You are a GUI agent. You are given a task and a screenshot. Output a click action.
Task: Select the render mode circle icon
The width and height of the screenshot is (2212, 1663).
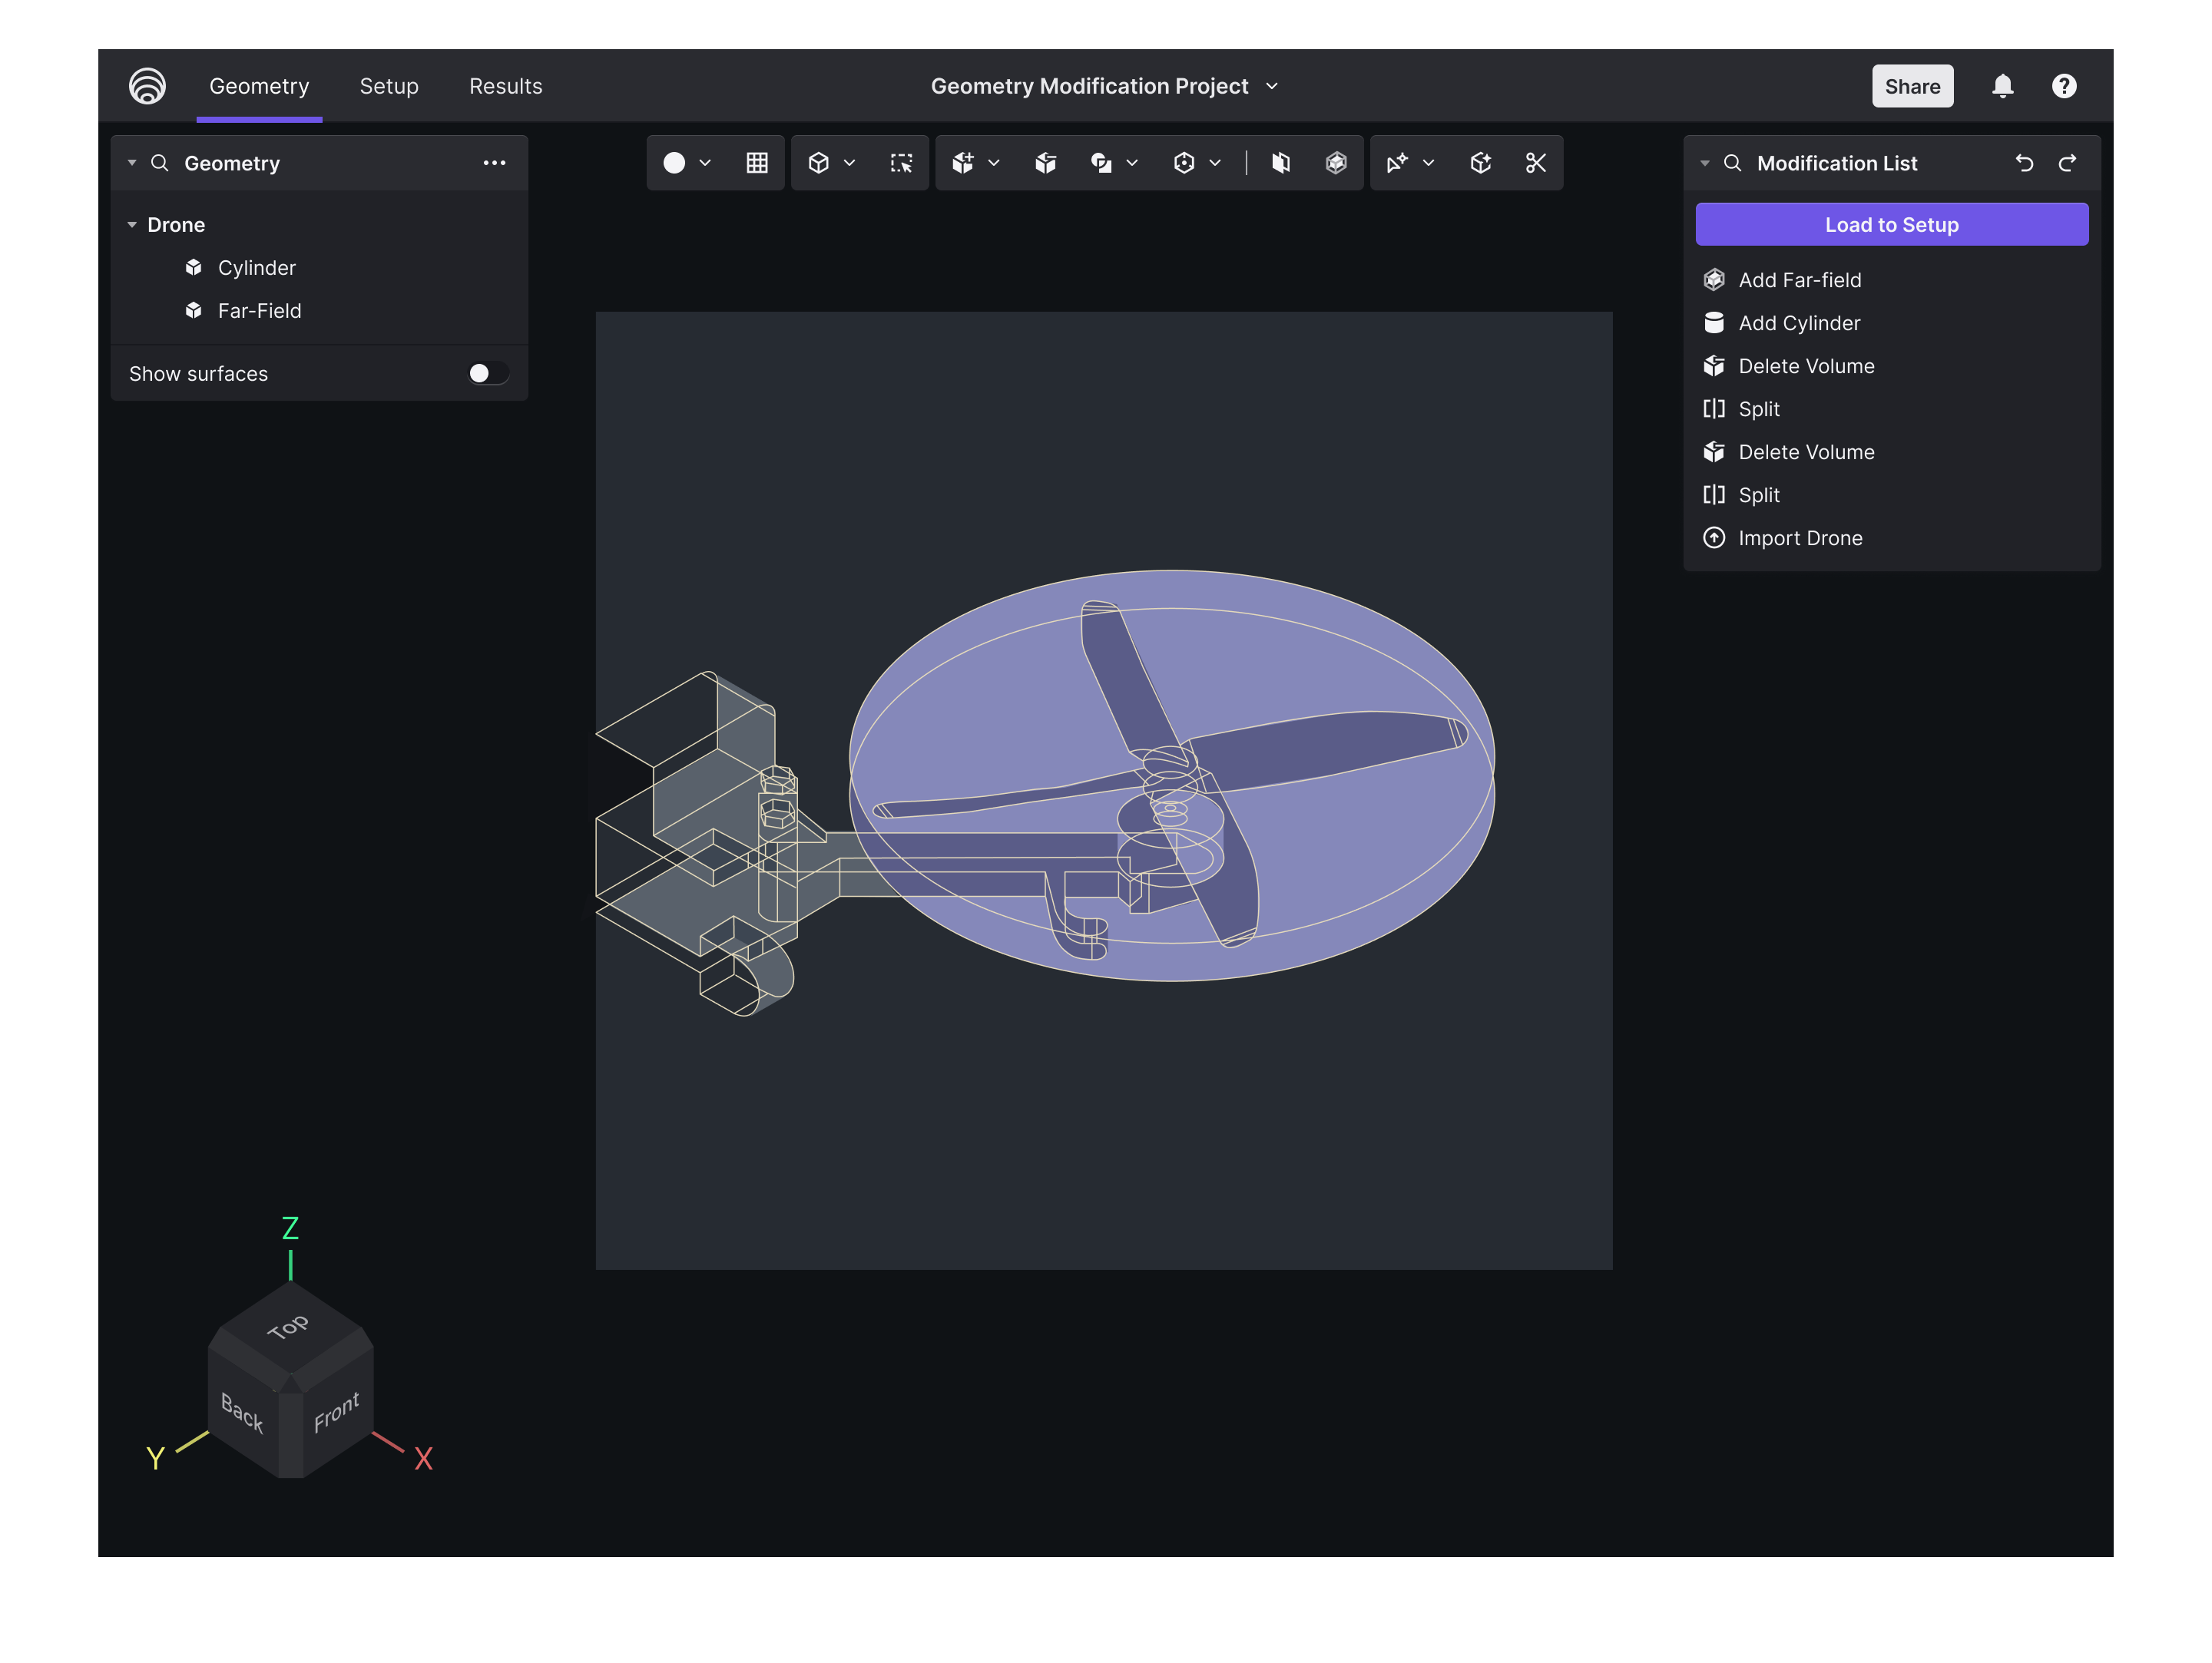[674, 163]
